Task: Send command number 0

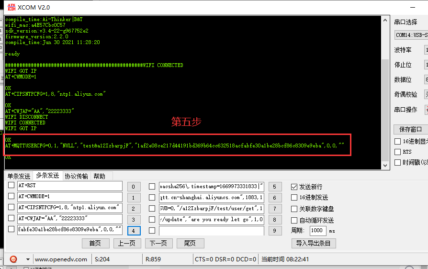Action: 134,187
